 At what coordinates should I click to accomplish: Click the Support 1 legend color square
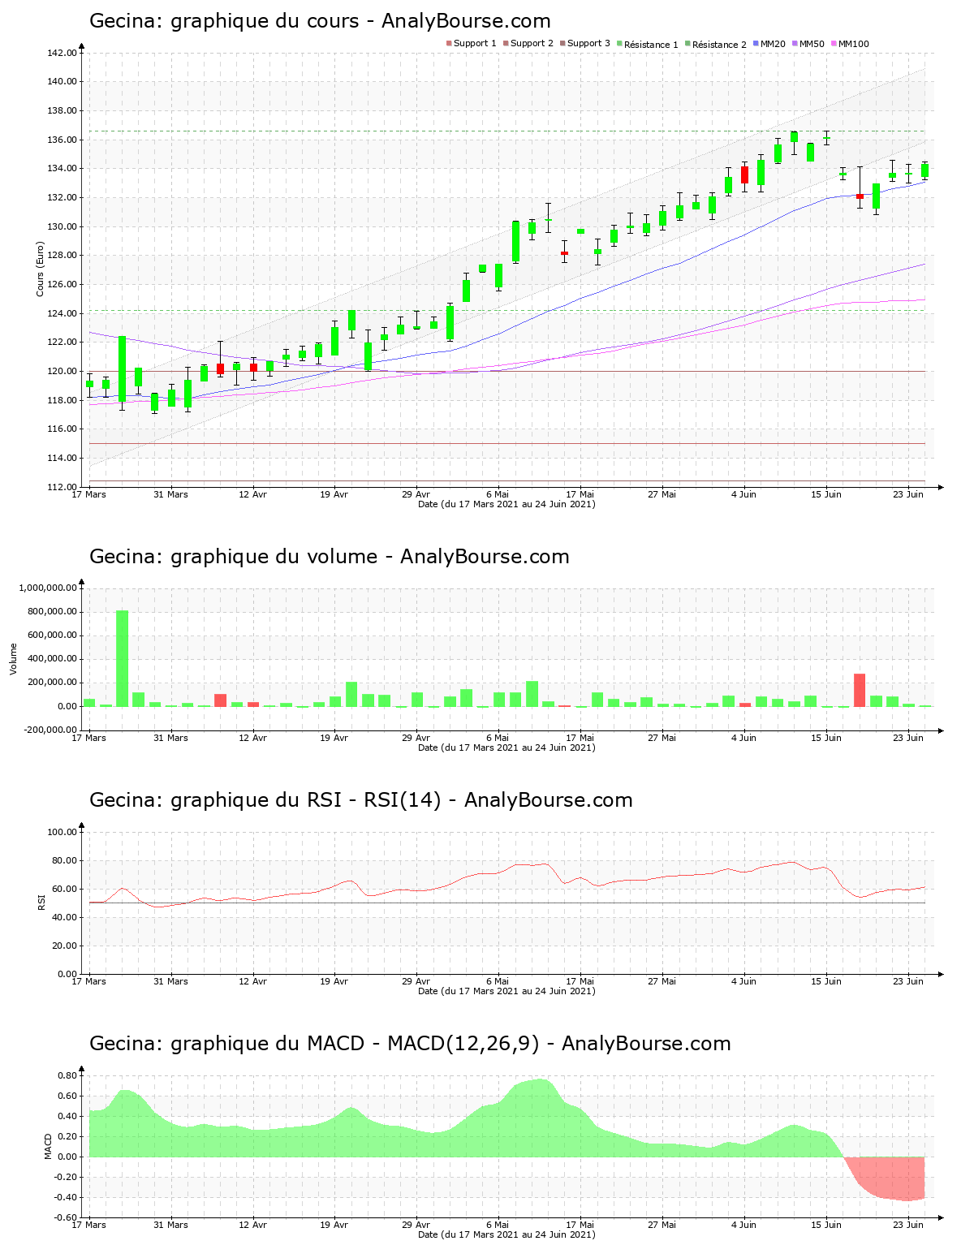pos(449,44)
